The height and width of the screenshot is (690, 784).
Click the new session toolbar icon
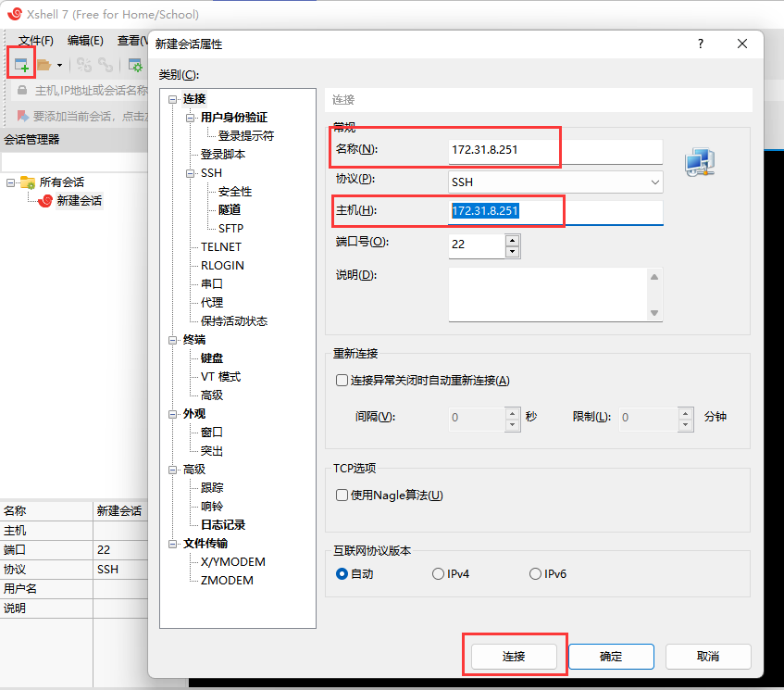[x=20, y=64]
